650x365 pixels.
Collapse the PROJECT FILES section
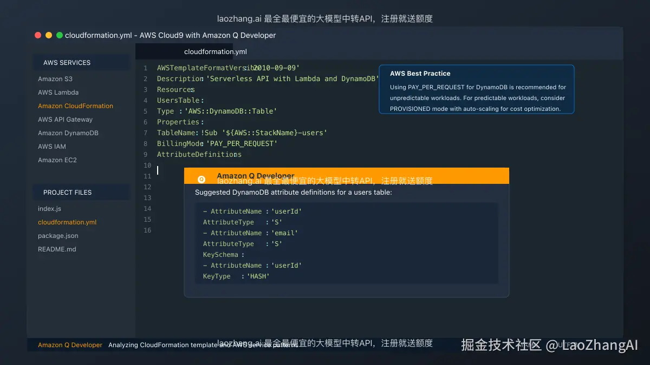coord(67,192)
